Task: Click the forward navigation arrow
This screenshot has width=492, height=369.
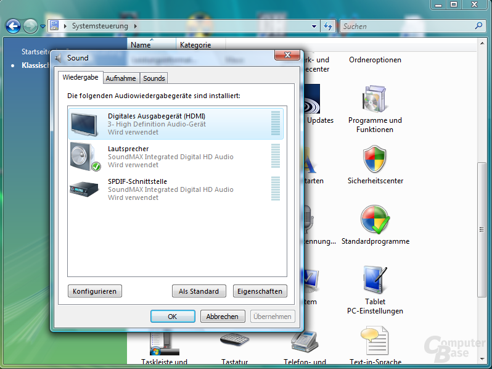Action: click(x=30, y=27)
